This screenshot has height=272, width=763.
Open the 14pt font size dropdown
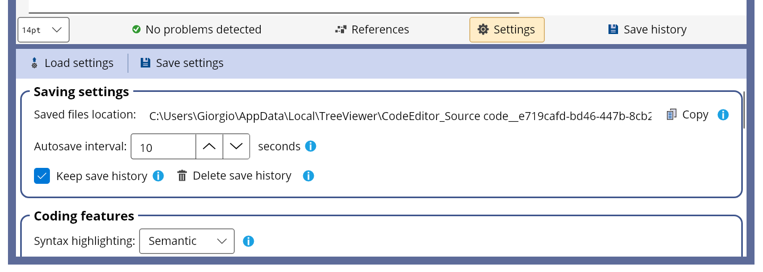(x=44, y=30)
